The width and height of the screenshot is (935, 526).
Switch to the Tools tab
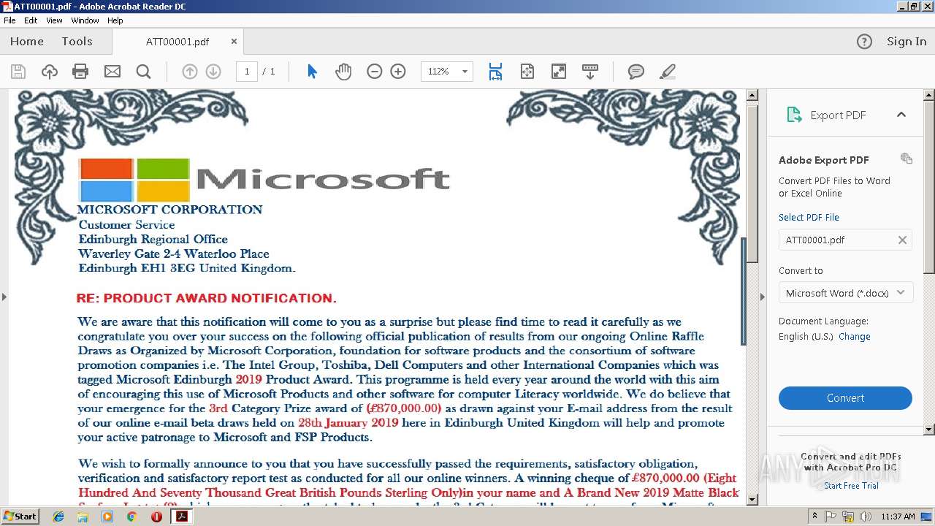pos(77,42)
